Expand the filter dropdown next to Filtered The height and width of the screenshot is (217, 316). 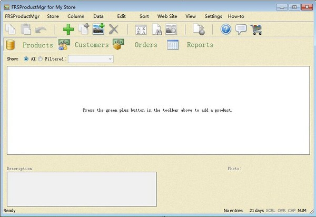click(110, 59)
